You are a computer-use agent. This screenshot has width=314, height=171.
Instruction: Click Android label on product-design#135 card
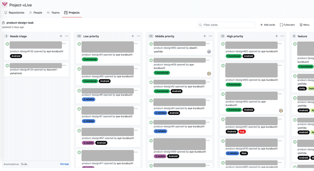pos(16,56)
